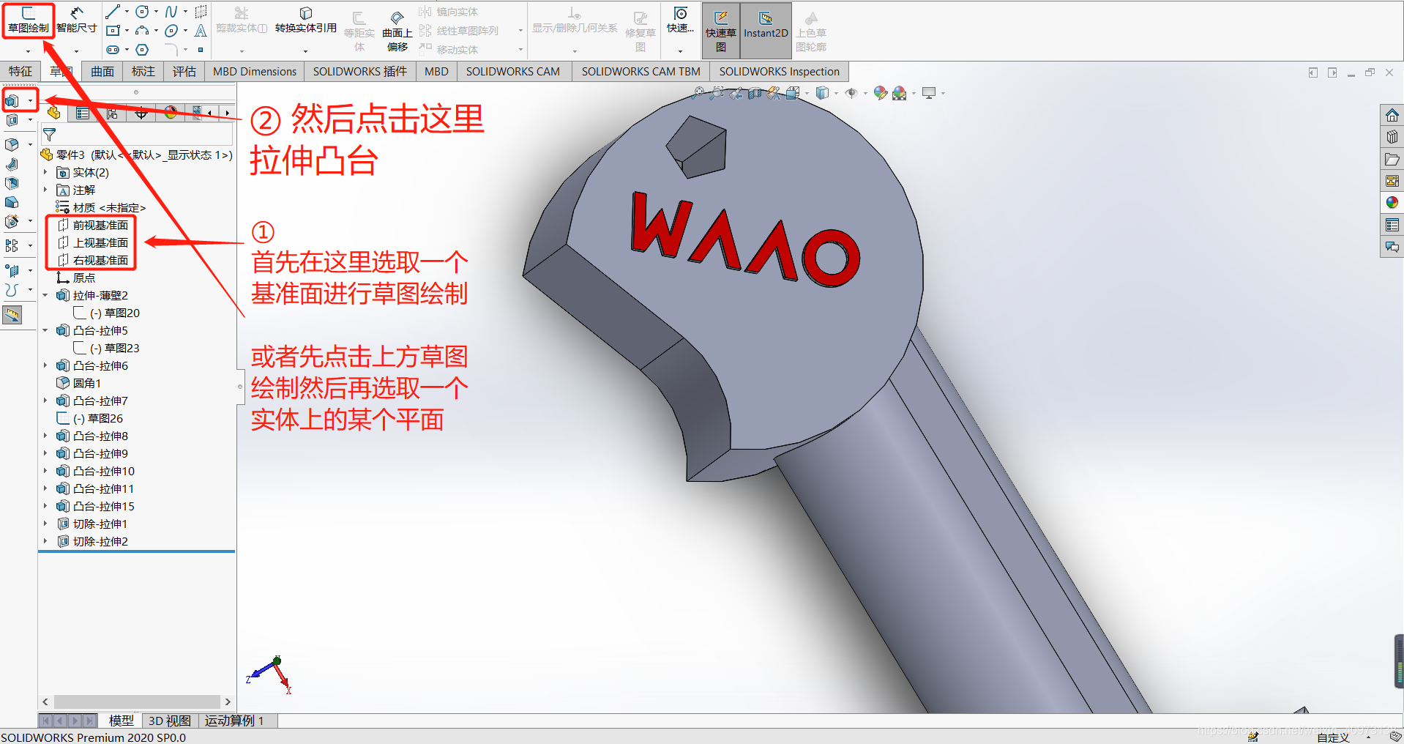Switch to the 标注 markup tab

[143, 71]
